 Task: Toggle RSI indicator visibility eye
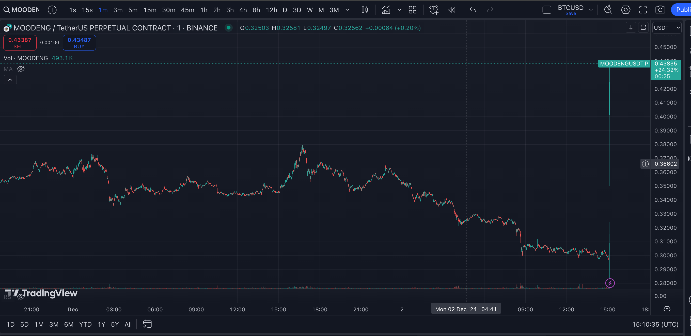click(21, 296)
